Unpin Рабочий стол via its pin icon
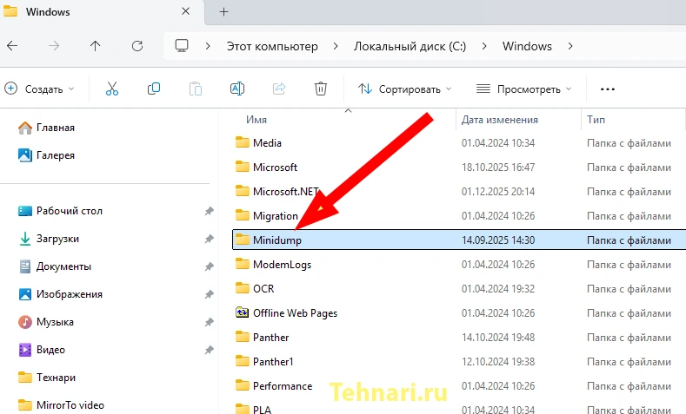The width and height of the screenshot is (686, 414). point(210,211)
